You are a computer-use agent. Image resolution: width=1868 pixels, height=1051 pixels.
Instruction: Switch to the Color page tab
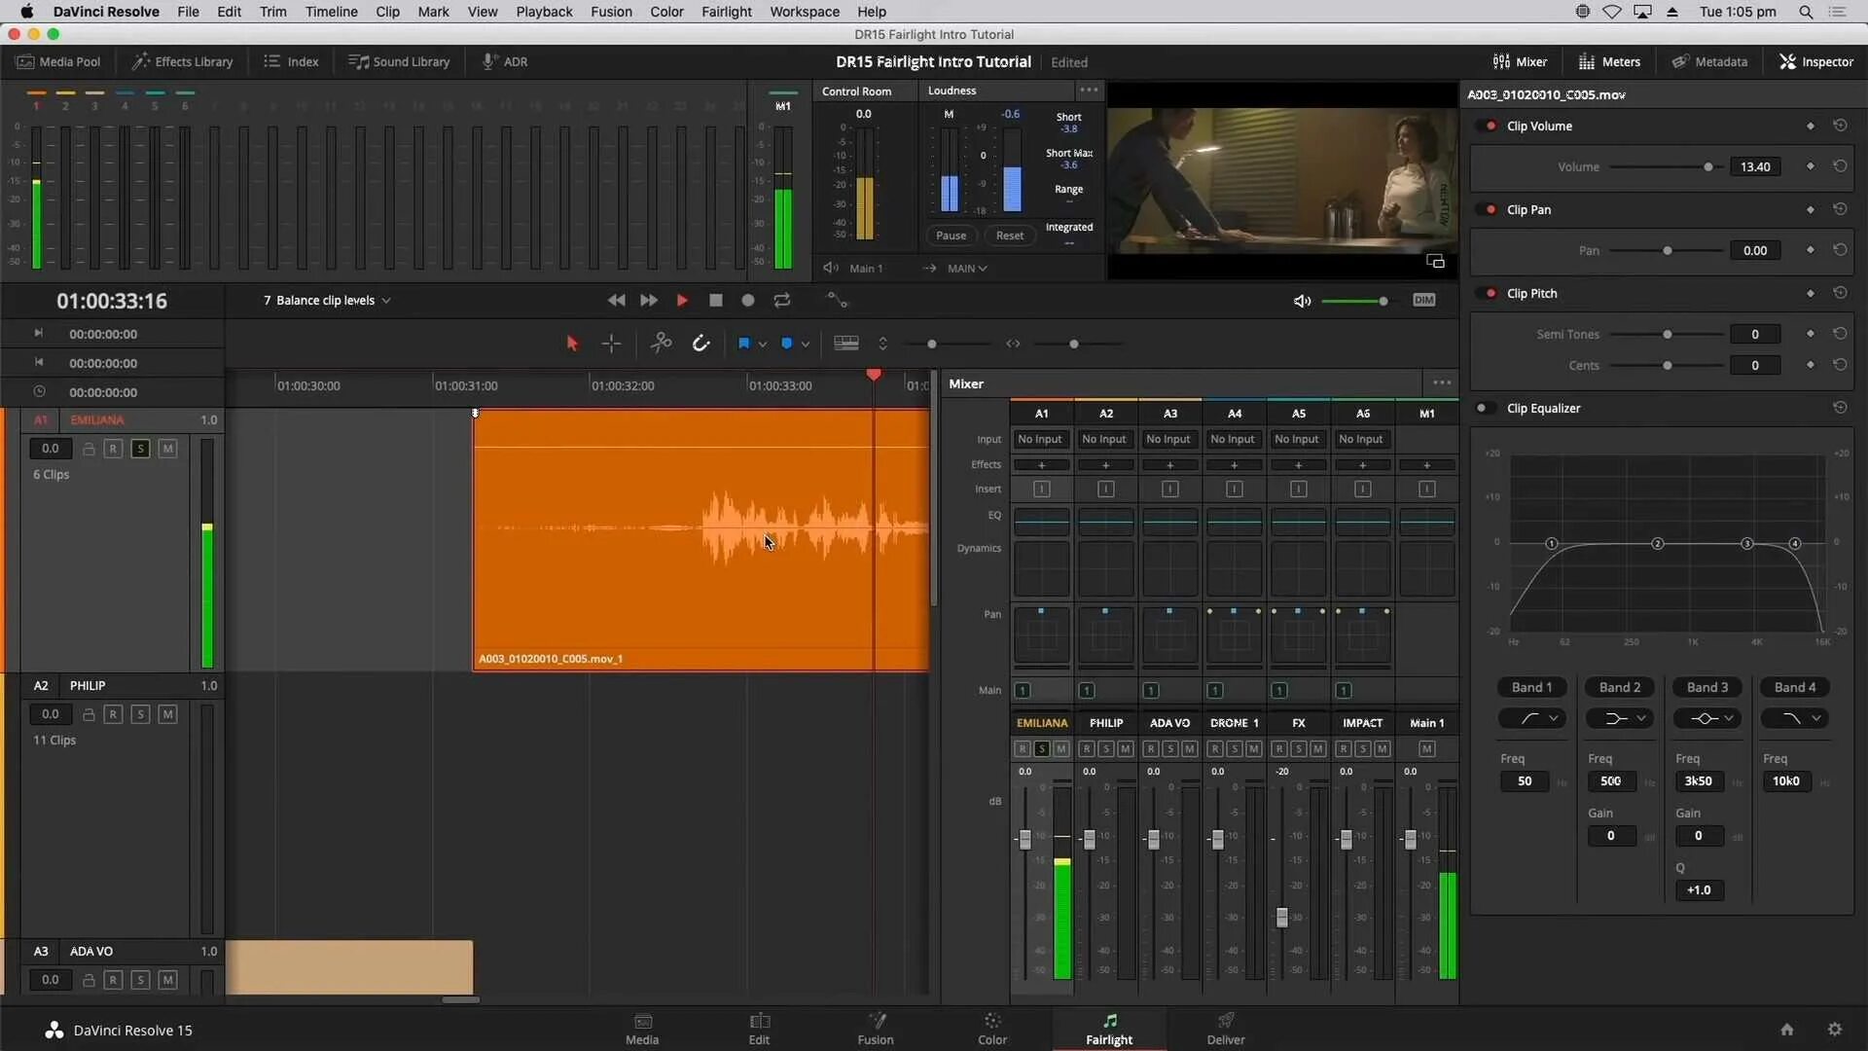click(x=991, y=1029)
